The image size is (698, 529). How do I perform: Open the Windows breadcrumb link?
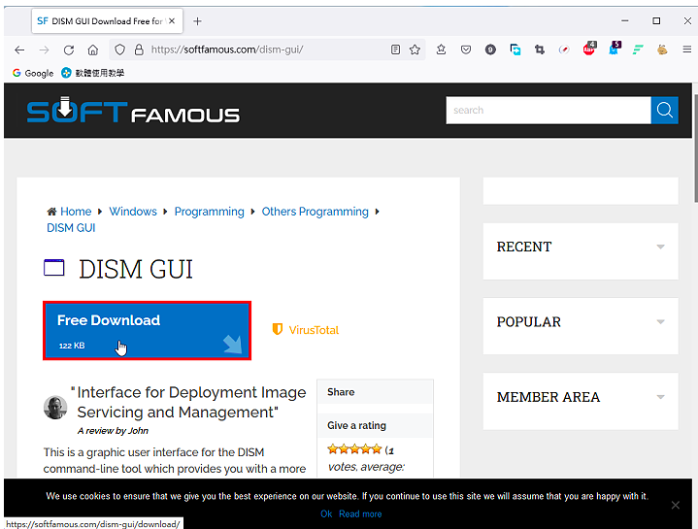pos(133,212)
